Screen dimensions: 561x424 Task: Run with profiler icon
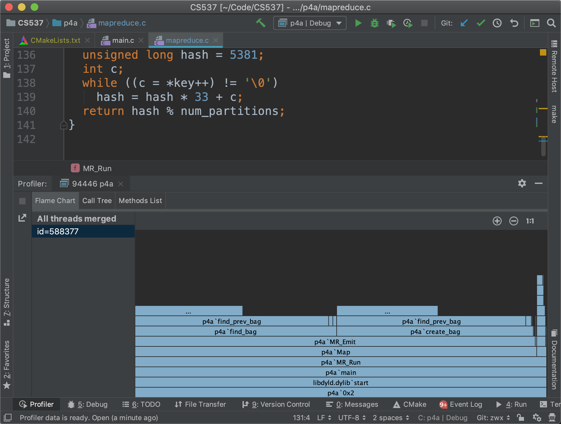(x=408, y=23)
